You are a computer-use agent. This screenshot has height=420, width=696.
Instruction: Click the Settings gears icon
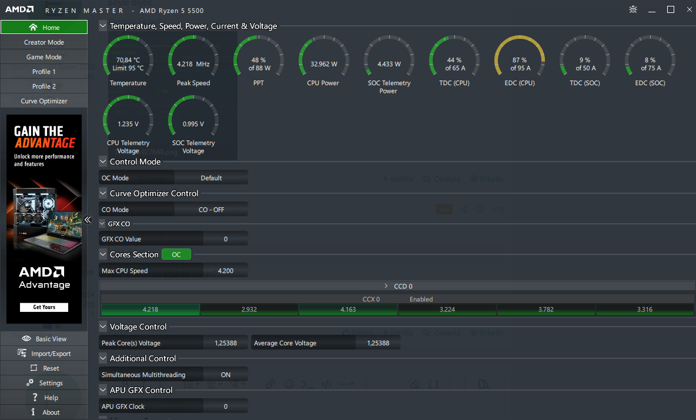(30, 382)
